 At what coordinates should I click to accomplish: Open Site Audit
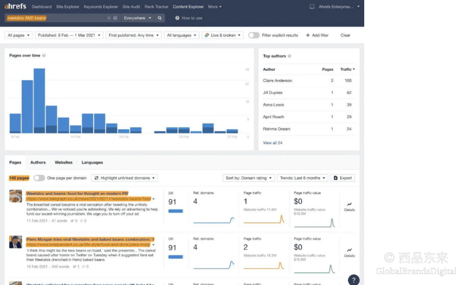tap(131, 7)
